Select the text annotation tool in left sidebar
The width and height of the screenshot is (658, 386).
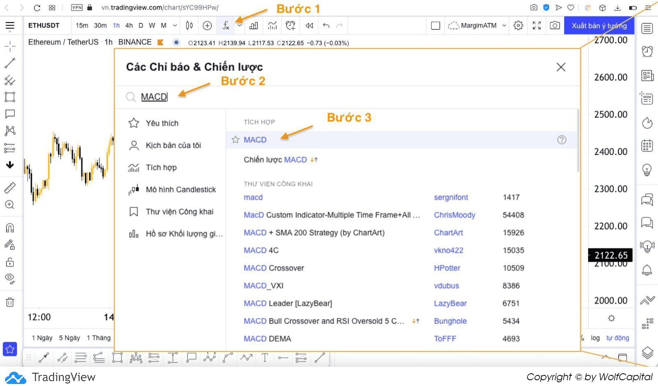[x=10, y=114]
